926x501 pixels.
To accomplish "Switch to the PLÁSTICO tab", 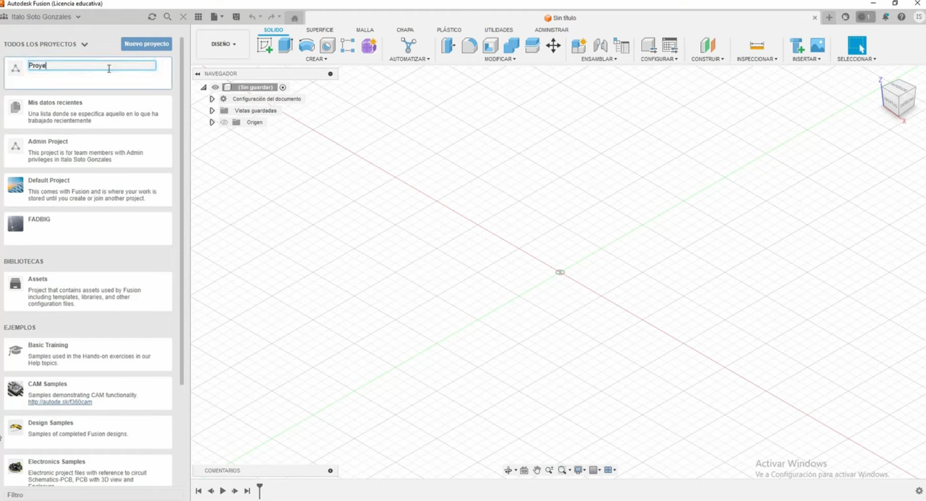I will click(x=449, y=30).
